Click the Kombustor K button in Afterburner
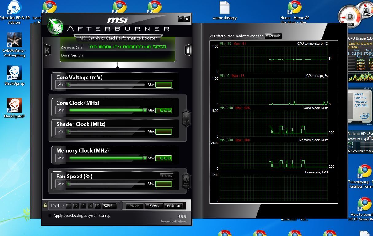Screen dimensions: 373x236 47,50
